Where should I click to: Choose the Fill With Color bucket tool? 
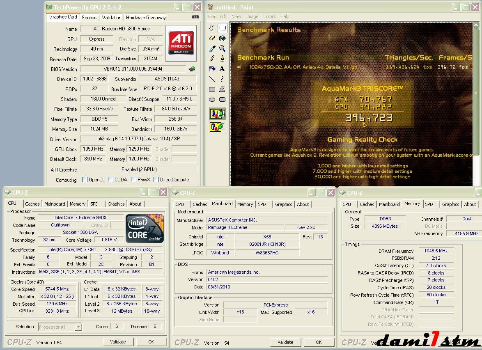(223, 38)
